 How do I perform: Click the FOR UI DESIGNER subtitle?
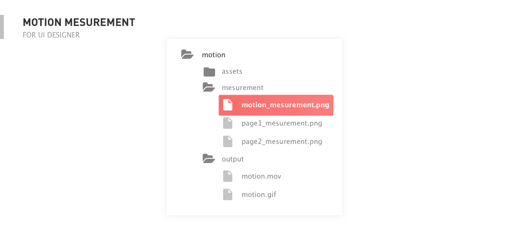51,35
